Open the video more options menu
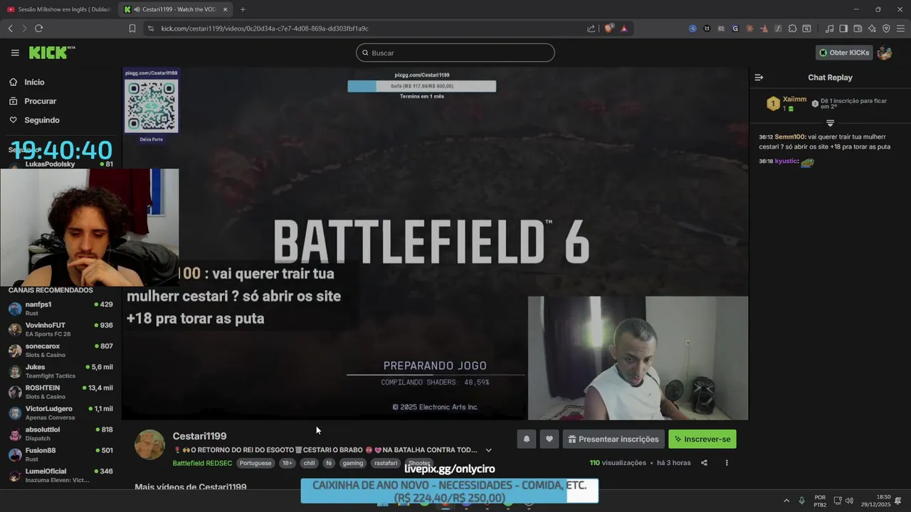The image size is (911, 512). point(727,463)
